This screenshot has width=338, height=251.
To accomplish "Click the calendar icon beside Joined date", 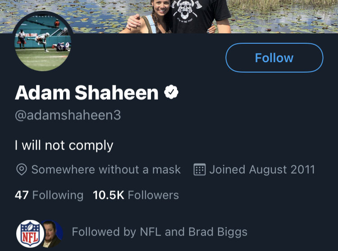I will [200, 169].
